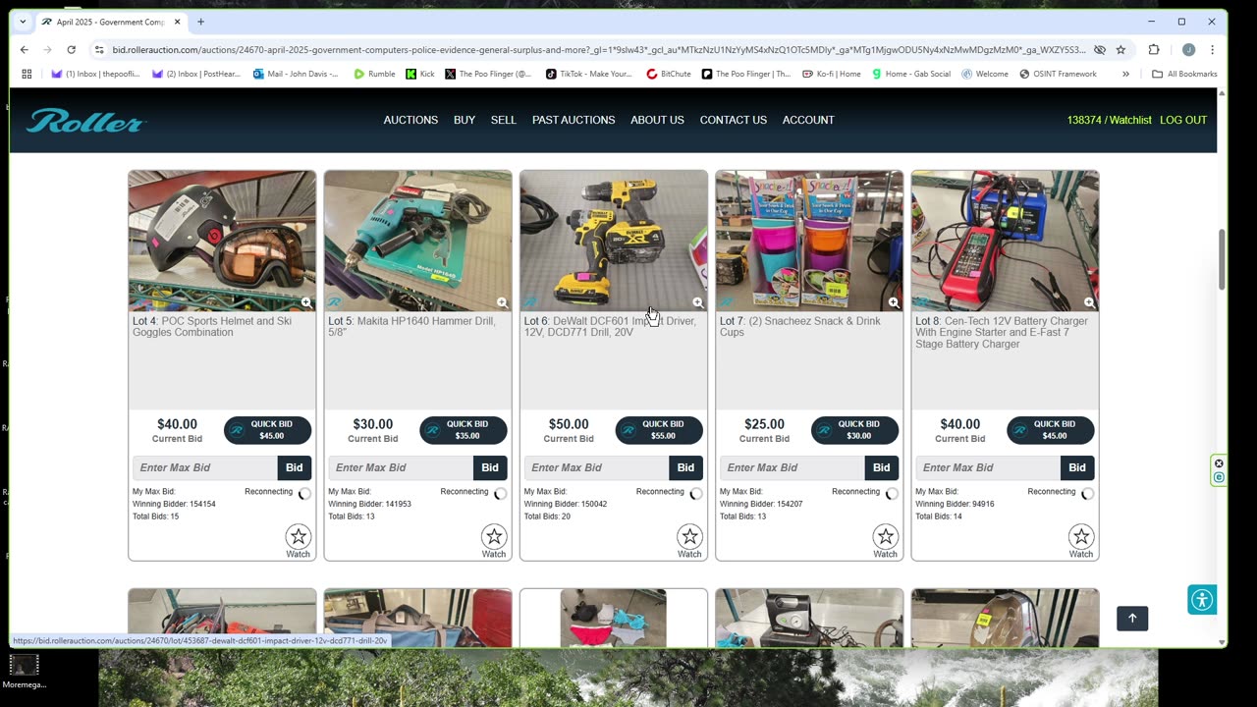Open the ACCOUNT menu
Image resolution: width=1257 pixels, height=707 pixels.
(x=808, y=120)
